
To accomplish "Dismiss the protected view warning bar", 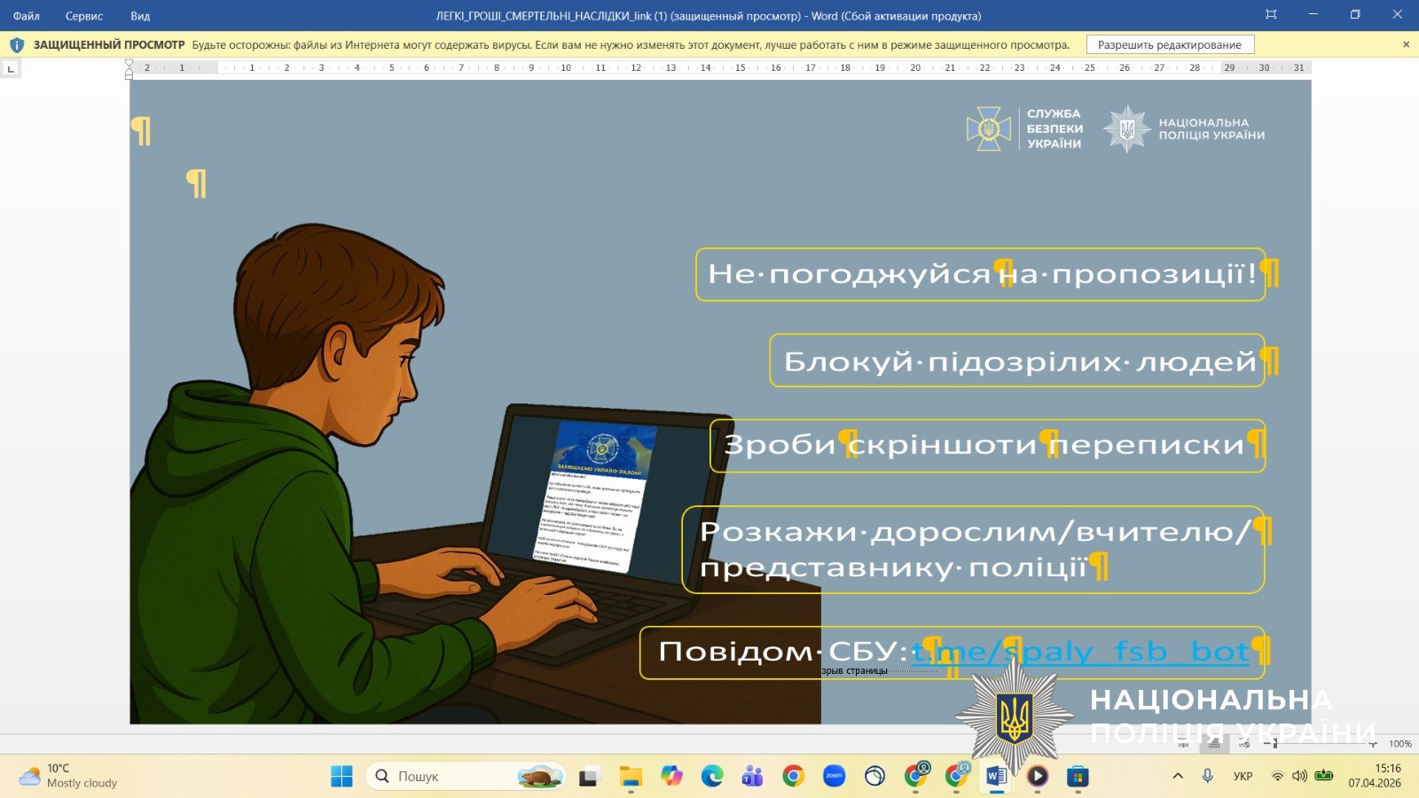I will click(x=1406, y=44).
